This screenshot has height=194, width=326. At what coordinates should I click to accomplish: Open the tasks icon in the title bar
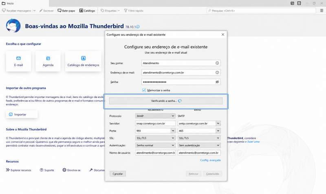click(299, 3)
